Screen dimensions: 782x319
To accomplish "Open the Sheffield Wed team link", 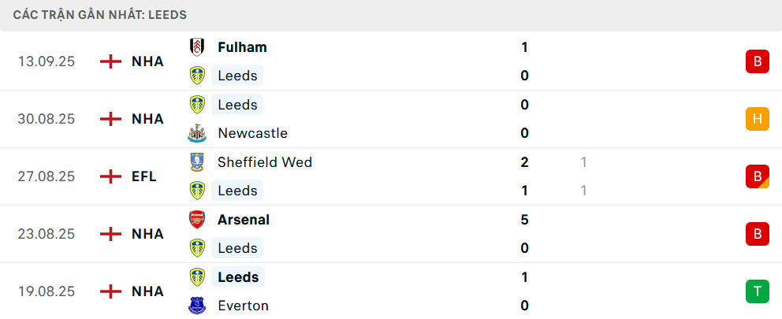I will pos(265,162).
